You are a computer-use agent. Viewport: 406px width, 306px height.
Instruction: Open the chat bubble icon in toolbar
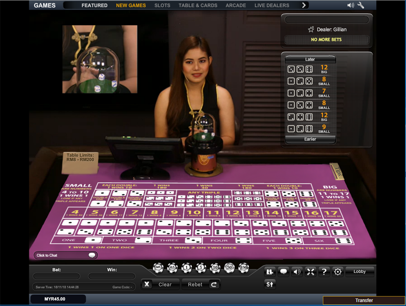[x=283, y=272]
